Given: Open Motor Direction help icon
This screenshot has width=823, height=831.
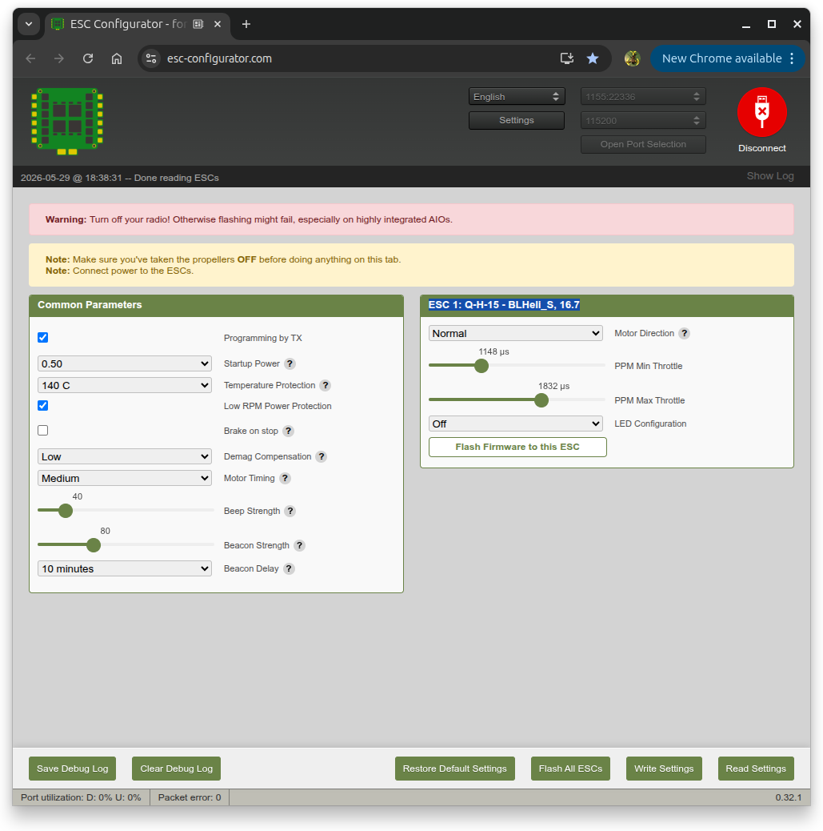Looking at the screenshot, I should (x=685, y=333).
